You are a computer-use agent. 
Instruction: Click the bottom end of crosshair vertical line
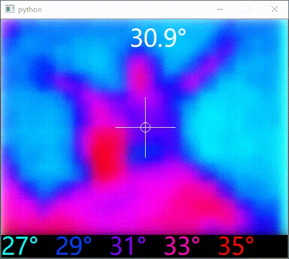[145, 157]
